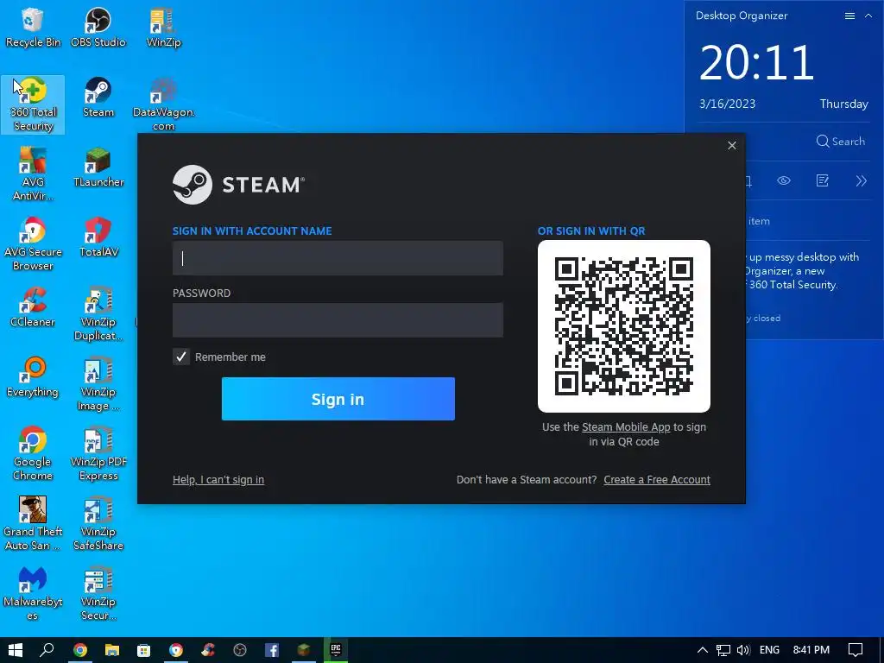Open the notes icon in Desktop Organizer
The width and height of the screenshot is (884, 663).
(823, 181)
